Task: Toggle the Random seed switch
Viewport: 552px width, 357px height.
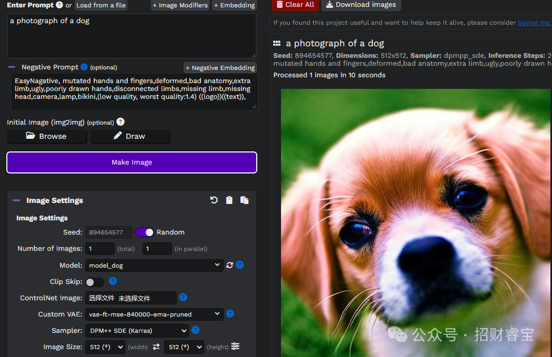Action: [x=144, y=232]
